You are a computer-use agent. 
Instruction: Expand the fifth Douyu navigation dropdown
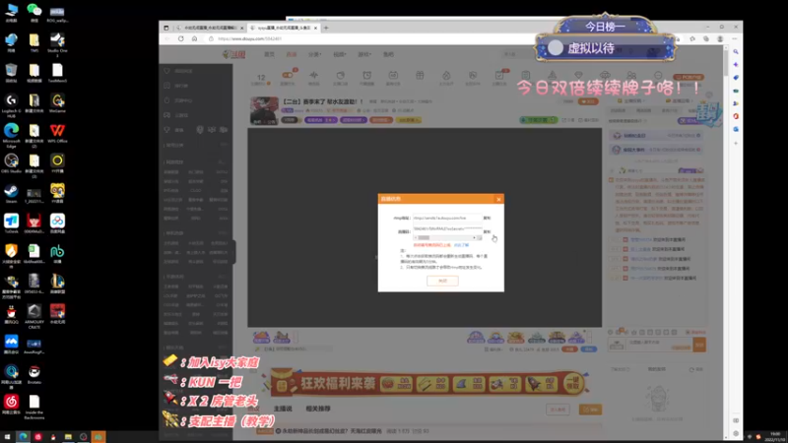tap(364, 54)
